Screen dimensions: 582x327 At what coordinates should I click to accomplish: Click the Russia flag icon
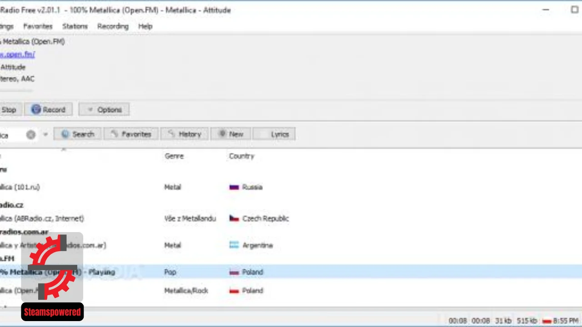(x=234, y=187)
